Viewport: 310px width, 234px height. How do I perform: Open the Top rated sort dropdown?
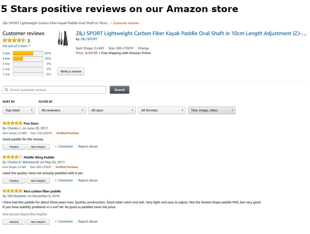(19, 110)
